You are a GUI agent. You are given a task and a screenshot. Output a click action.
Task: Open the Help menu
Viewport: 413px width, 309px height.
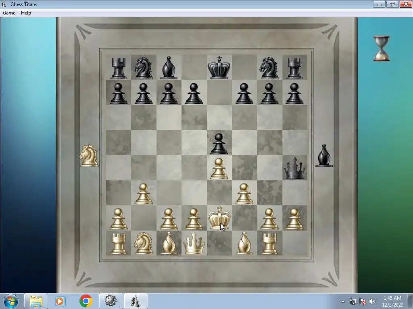[x=26, y=12]
